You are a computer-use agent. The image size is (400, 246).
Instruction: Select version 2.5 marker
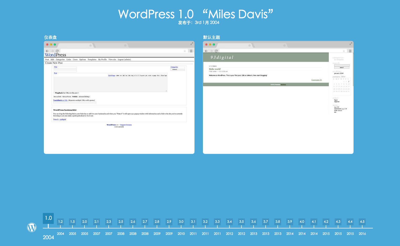coord(121,222)
